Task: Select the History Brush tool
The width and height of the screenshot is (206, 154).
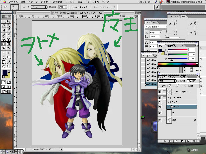Action: tap(9, 39)
